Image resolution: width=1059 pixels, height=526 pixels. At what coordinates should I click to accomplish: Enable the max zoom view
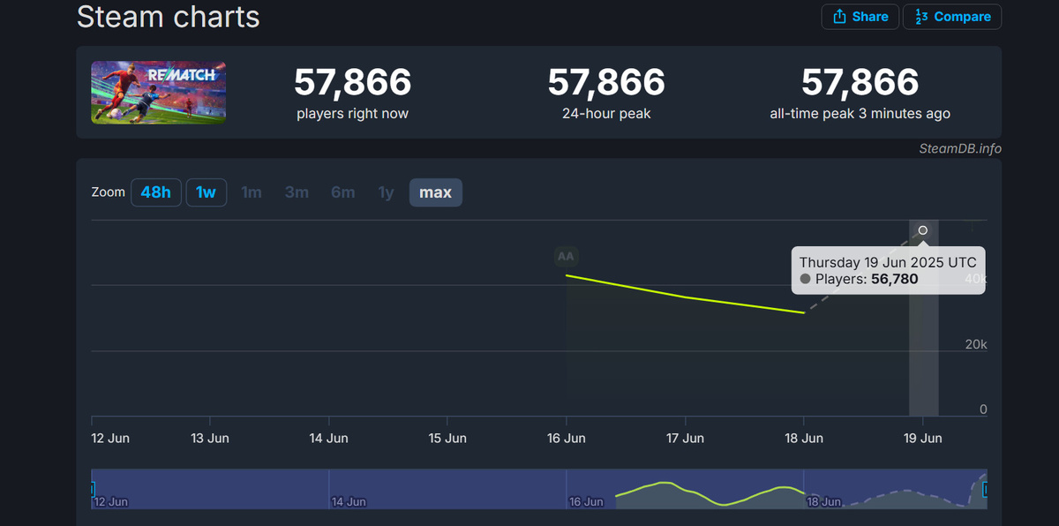tap(435, 192)
